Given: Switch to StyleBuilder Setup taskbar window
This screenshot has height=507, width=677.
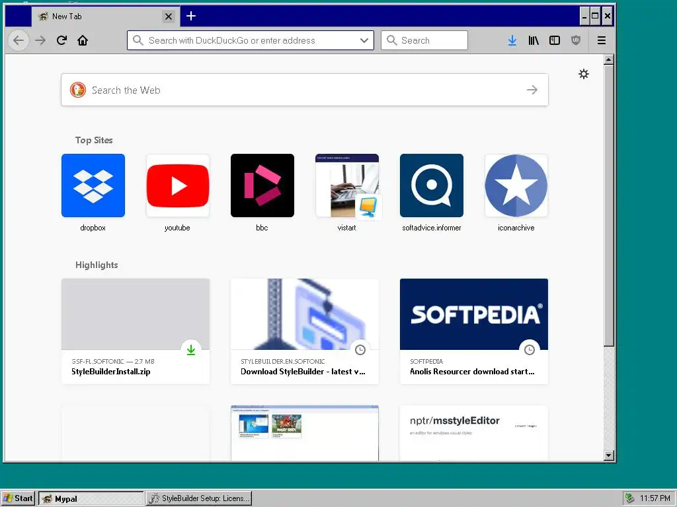Looking at the screenshot, I should click(x=199, y=498).
